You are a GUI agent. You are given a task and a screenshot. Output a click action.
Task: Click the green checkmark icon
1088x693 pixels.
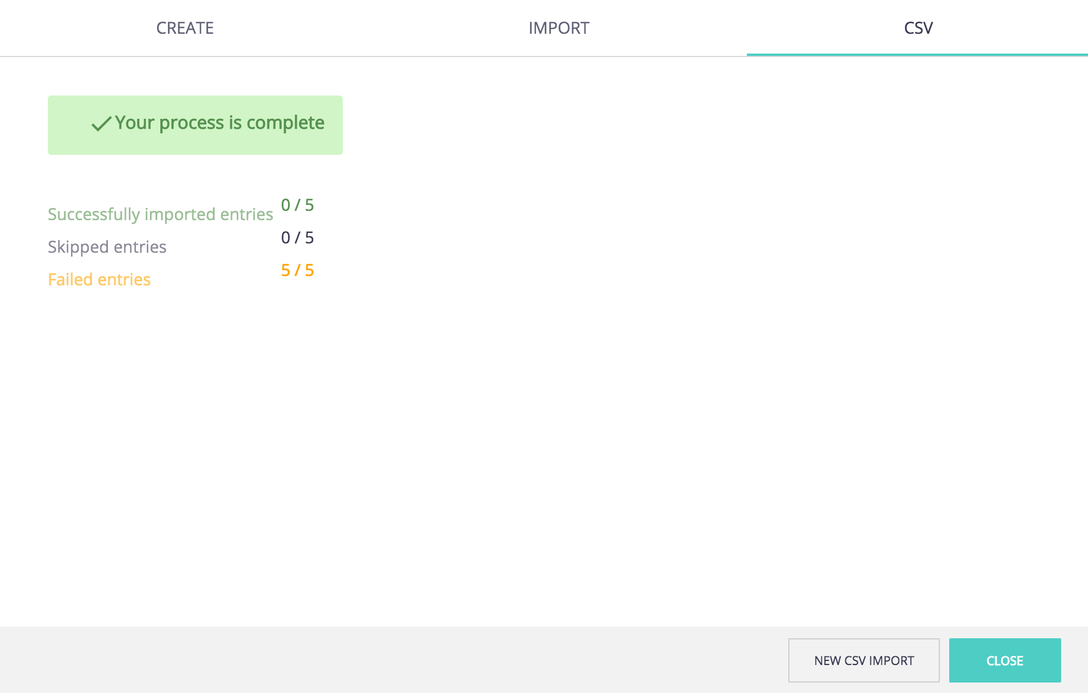click(101, 123)
